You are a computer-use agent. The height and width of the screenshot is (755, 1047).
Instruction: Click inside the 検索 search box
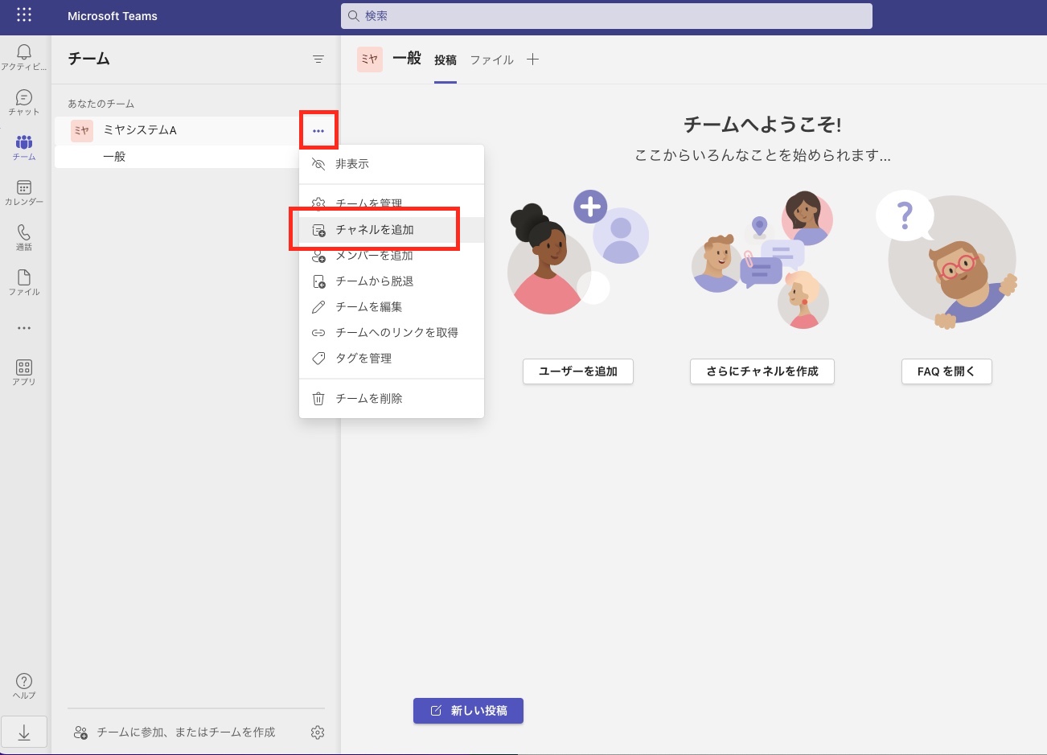tap(606, 16)
